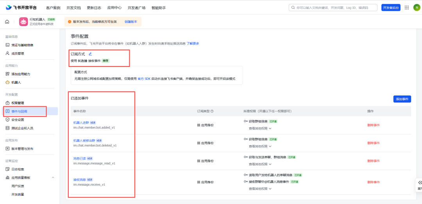The image size is (422, 204).
Task: Select 事件与回调 in the sidebar
Action: (30, 111)
